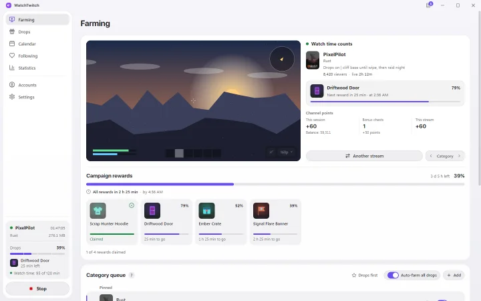Viewport: 481px width, 301px height.
Task: Click the Driftwood Door reward card icon
Action: pos(152,211)
